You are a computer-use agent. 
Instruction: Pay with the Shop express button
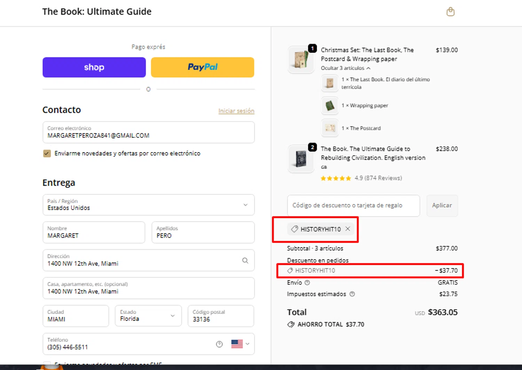pos(94,67)
